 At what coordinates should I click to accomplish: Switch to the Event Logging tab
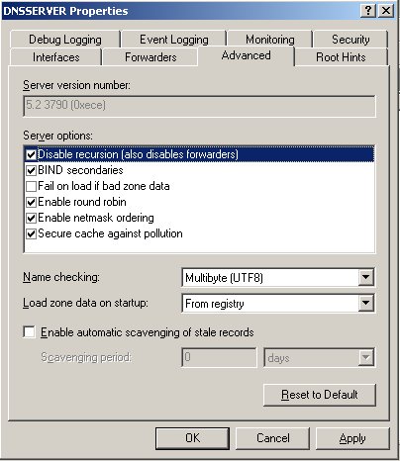174,40
